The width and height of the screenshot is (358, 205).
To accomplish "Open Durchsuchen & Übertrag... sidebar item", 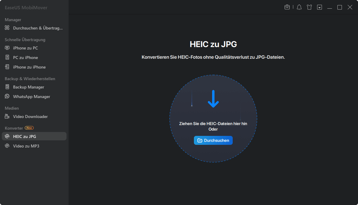I will click(x=34, y=28).
